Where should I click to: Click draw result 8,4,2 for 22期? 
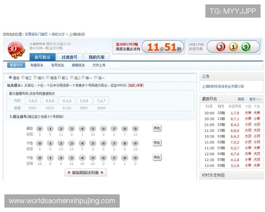coord(235,125)
